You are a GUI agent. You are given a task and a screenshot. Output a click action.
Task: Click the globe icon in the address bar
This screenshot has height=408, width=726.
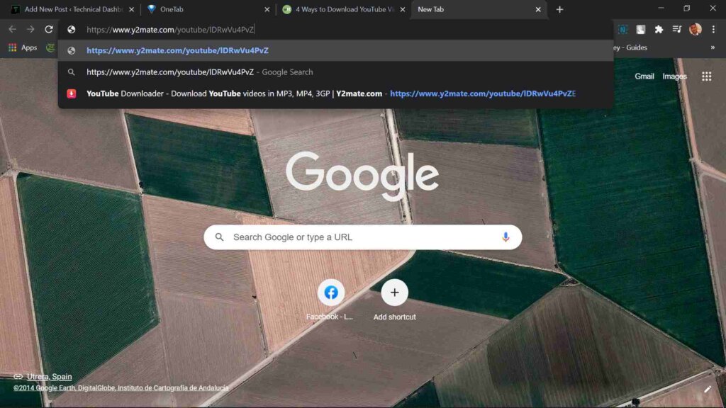click(x=72, y=30)
